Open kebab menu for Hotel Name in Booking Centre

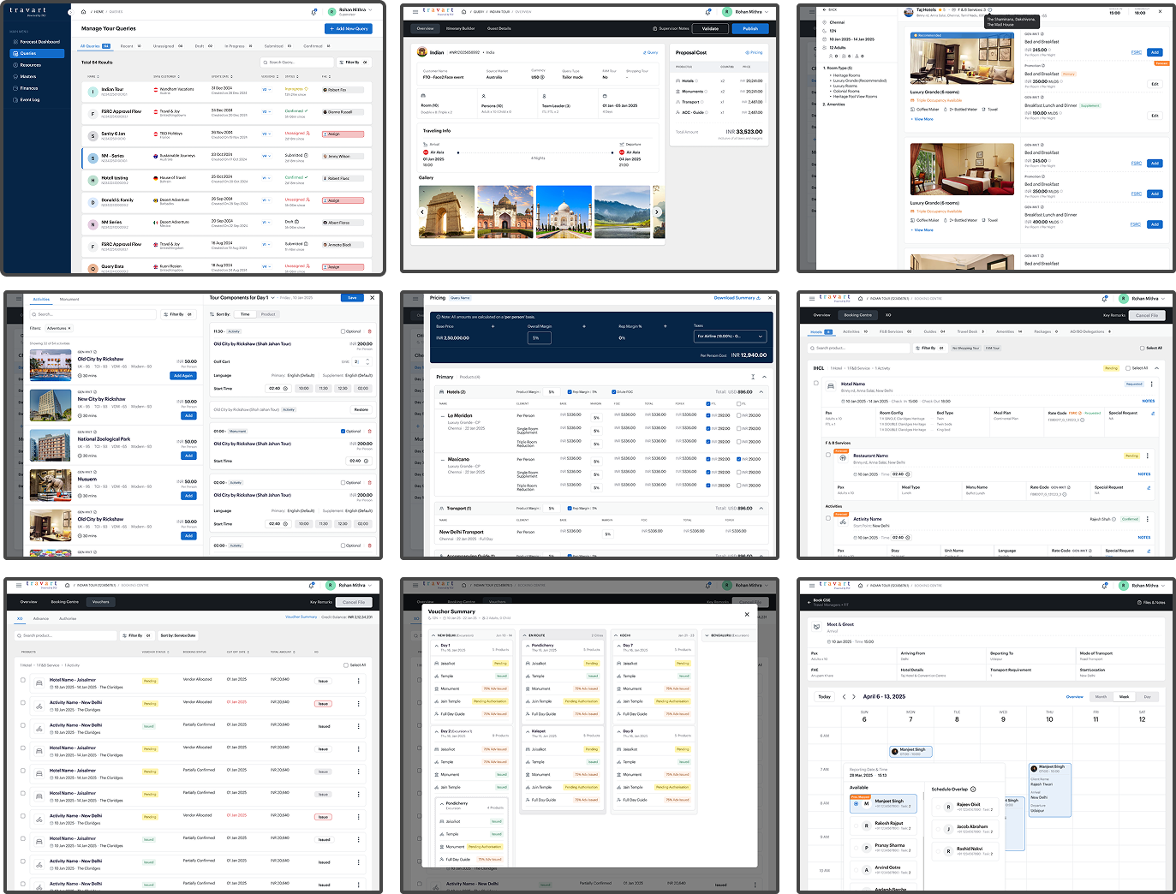click(x=1151, y=384)
